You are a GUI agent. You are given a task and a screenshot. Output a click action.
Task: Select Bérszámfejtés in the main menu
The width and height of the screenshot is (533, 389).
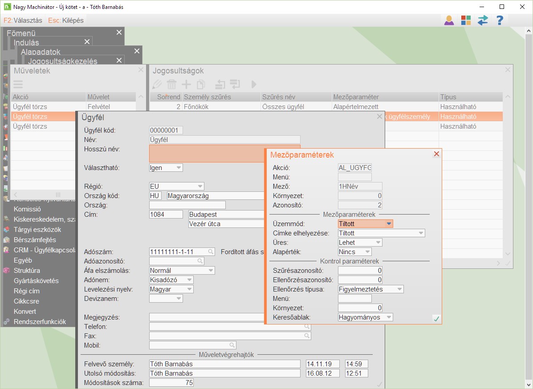click(35, 240)
